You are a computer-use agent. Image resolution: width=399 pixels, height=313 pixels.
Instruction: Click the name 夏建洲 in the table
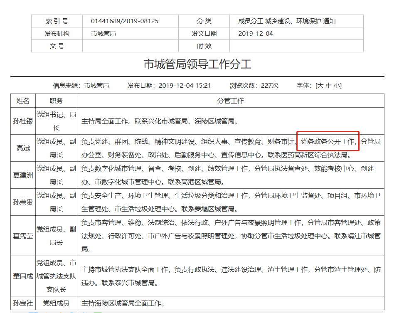[x=23, y=175]
